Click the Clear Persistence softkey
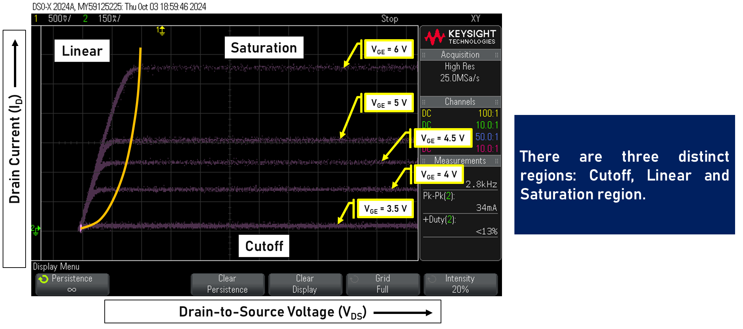Image resolution: width=743 pixels, height=329 pixels. pos(227,284)
